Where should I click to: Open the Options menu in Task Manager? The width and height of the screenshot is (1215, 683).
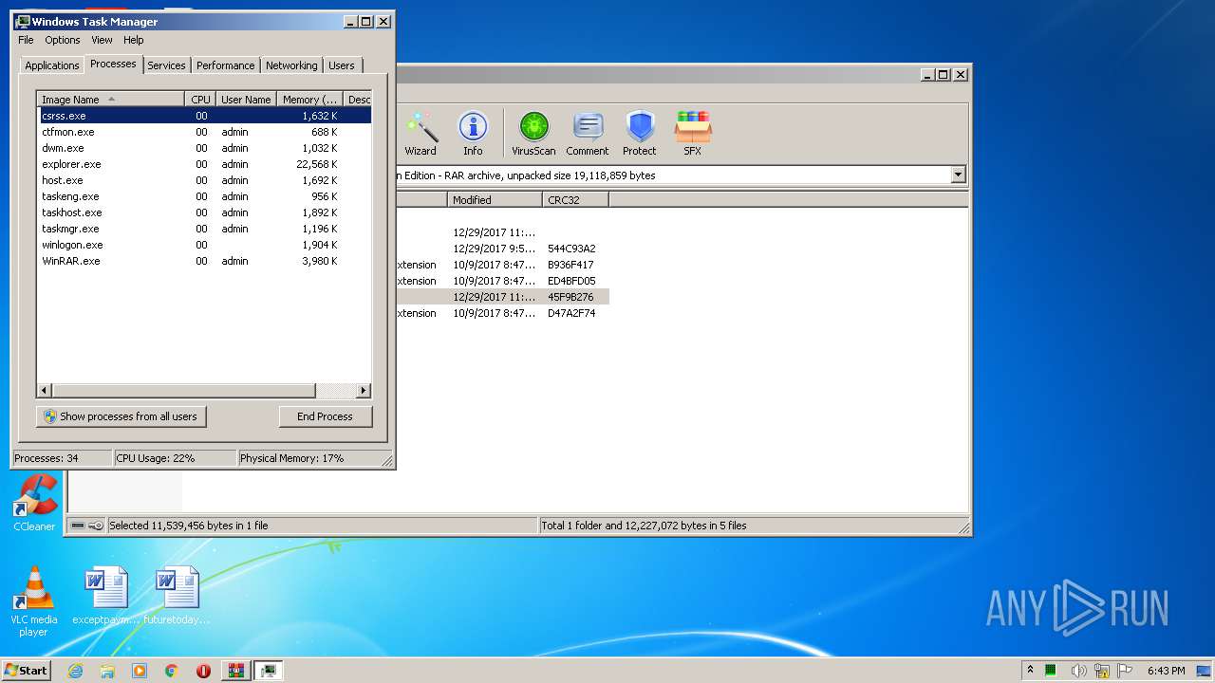coord(63,40)
